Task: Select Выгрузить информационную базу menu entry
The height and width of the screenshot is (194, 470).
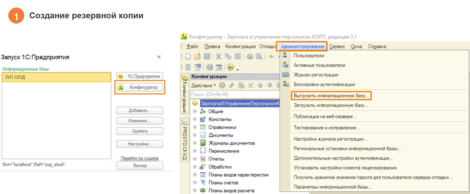Action: tap(331, 96)
